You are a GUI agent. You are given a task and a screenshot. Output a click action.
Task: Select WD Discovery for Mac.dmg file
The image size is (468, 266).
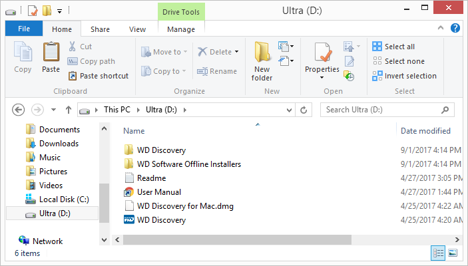click(179, 206)
